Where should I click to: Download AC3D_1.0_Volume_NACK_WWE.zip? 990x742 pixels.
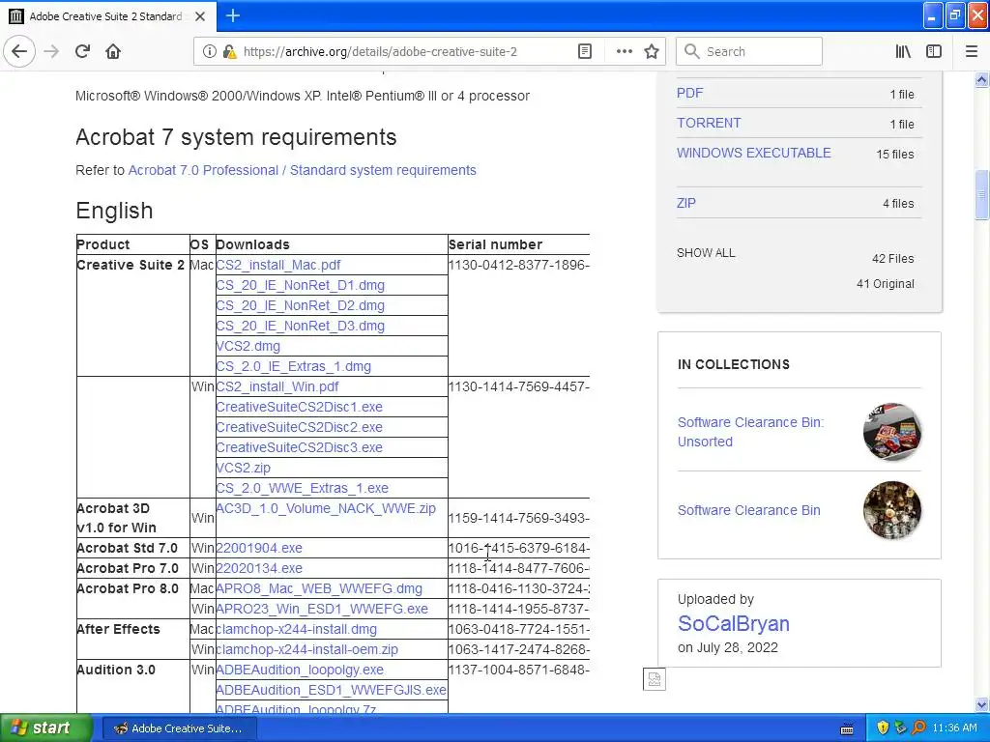point(326,508)
